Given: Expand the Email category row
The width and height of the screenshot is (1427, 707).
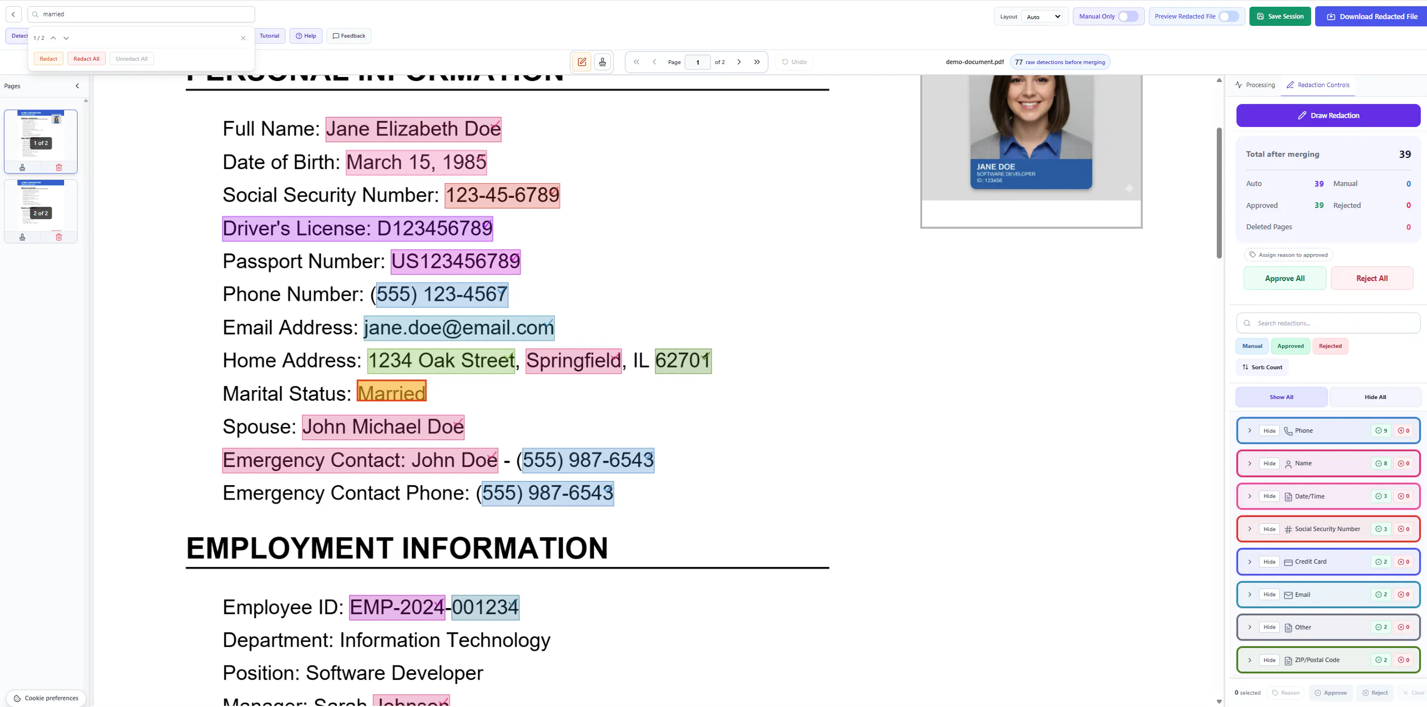Looking at the screenshot, I should 1249,595.
